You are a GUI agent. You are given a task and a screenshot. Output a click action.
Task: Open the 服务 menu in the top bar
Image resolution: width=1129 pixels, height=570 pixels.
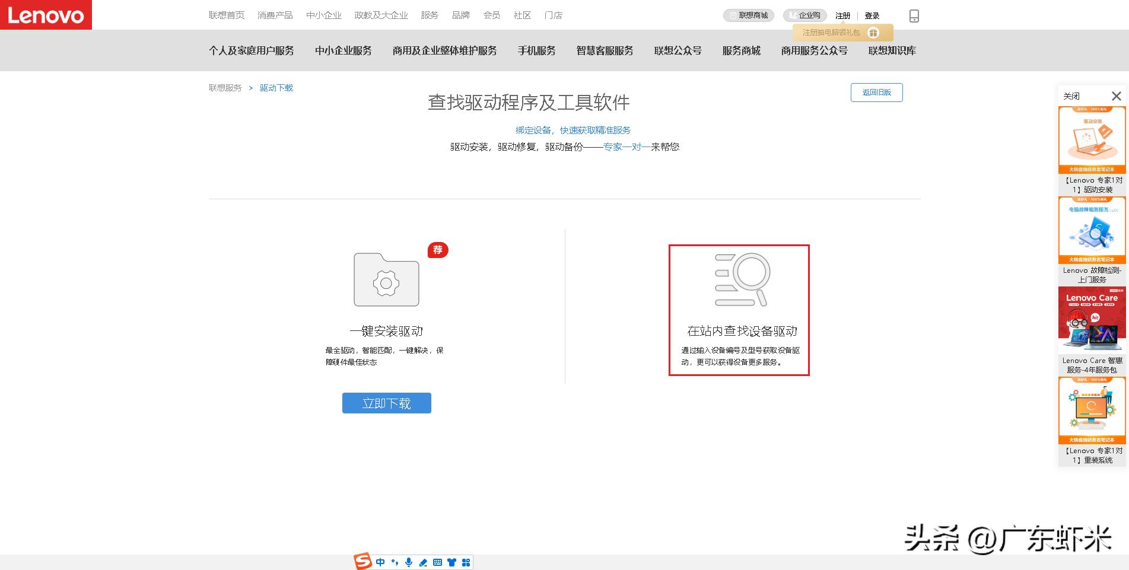coord(430,15)
